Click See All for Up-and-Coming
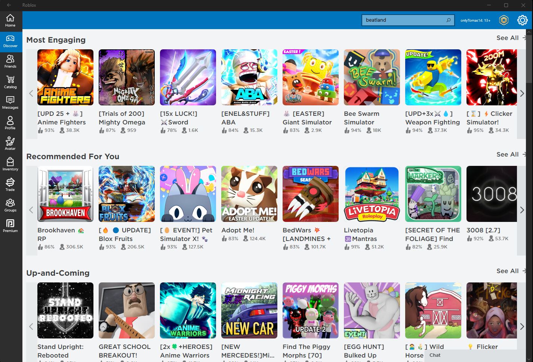This screenshot has height=362, width=533. click(x=507, y=271)
